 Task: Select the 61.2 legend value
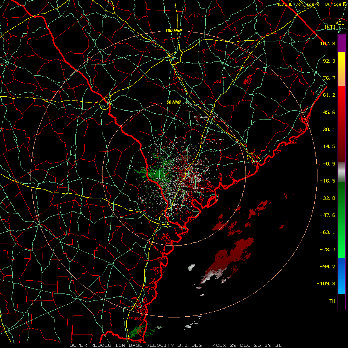coord(329,95)
